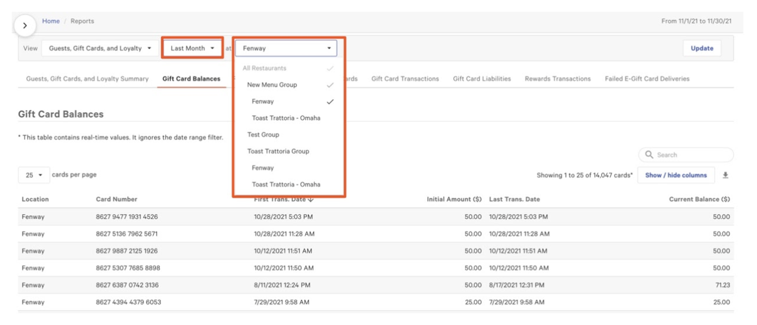Type in the Search input field

point(691,155)
